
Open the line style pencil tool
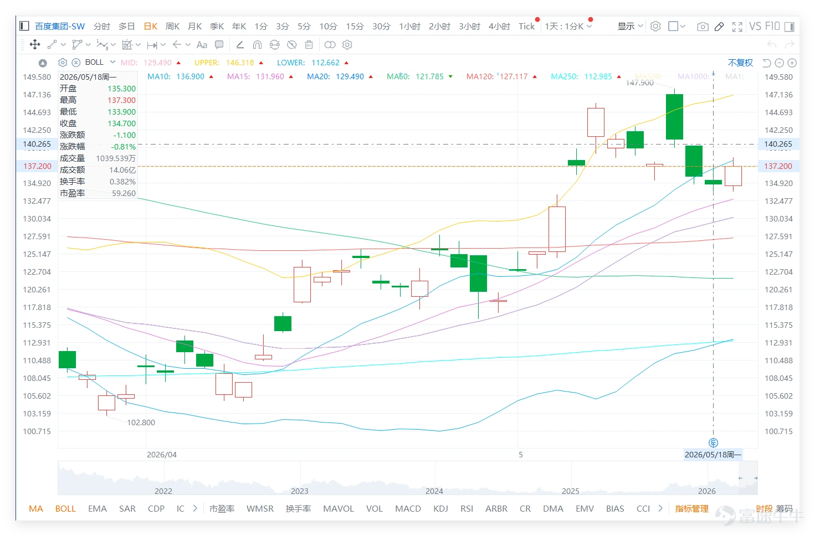pos(240,45)
